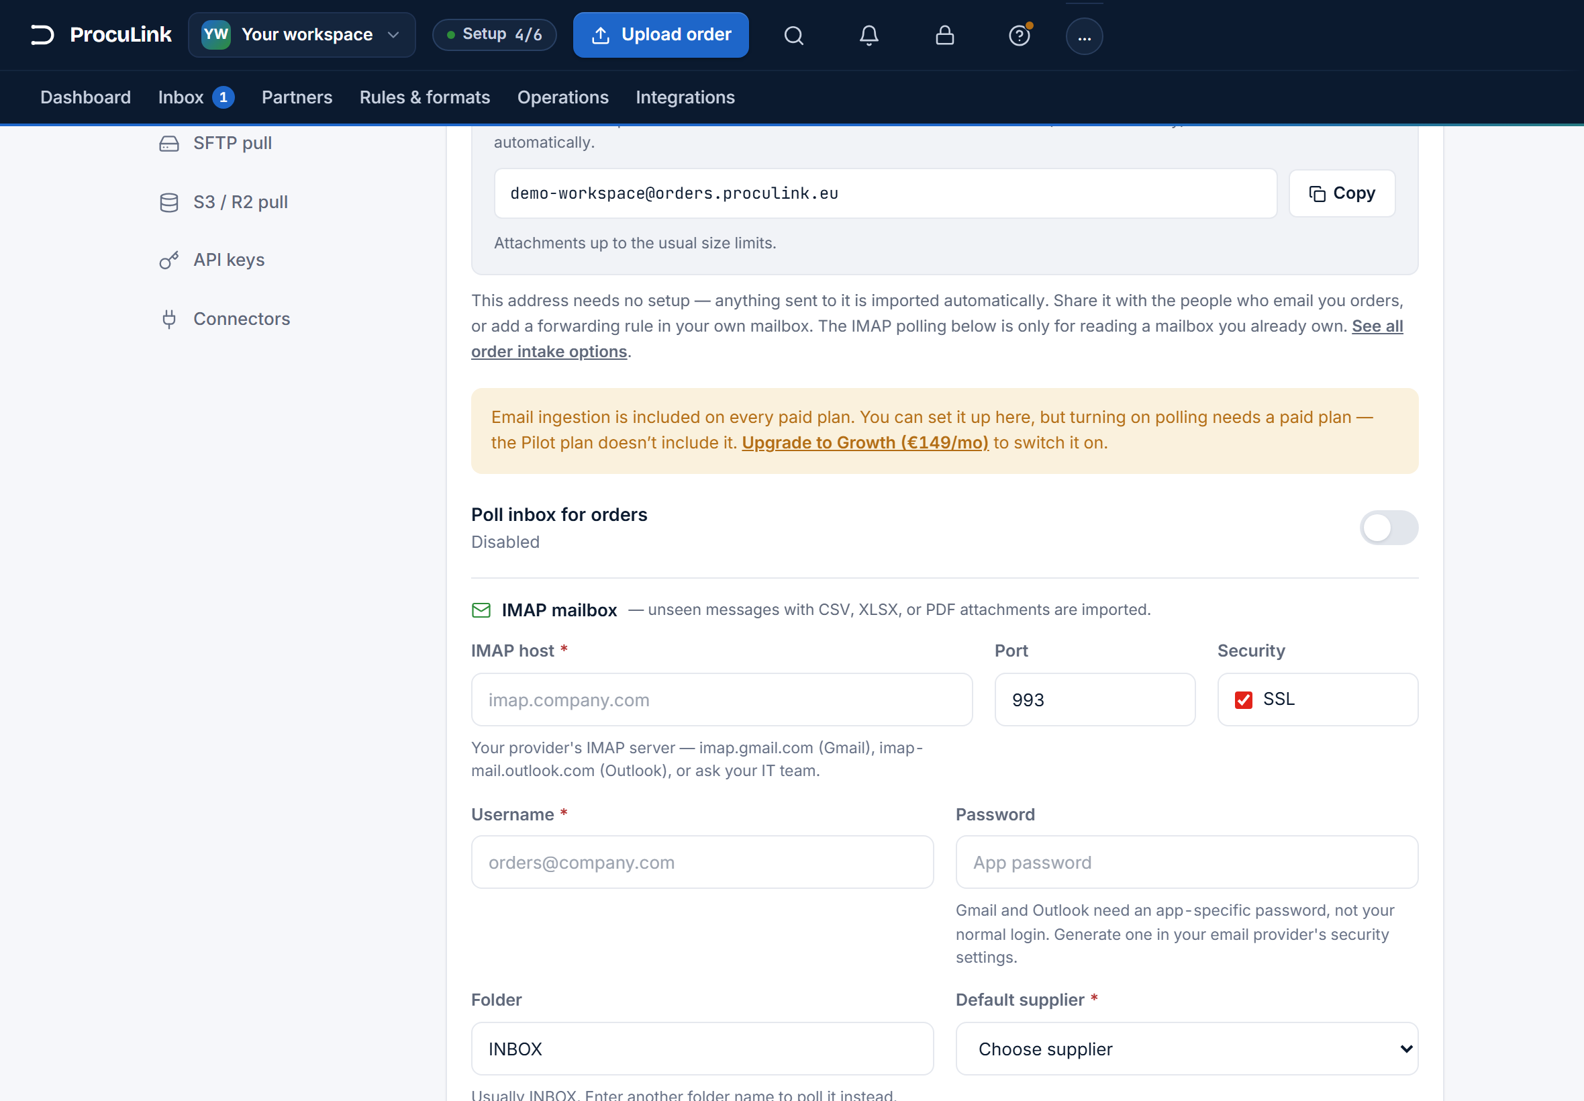Image resolution: width=1584 pixels, height=1101 pixels.
Task: Click the demo-workspace@orders.proculink.eu address box
Action: click(885, 193)
